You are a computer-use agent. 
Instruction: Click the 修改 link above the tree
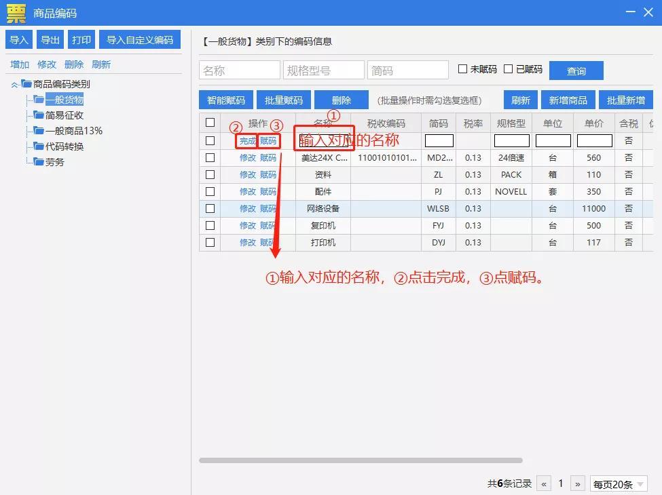pyautogui.click(x=46, y=64)
